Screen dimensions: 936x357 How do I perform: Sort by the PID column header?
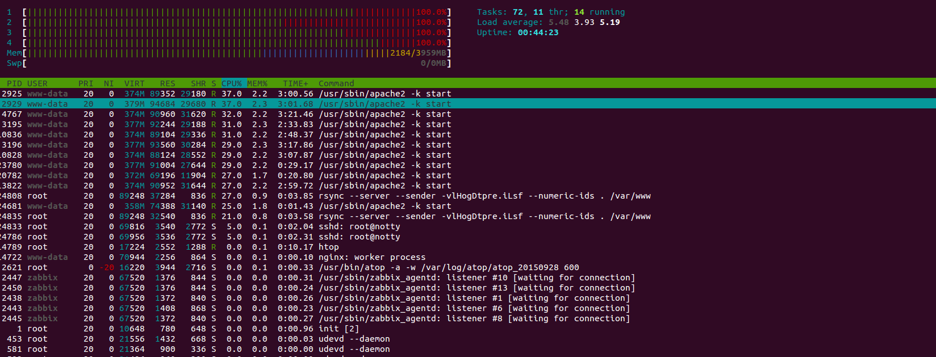click(14, 83)
